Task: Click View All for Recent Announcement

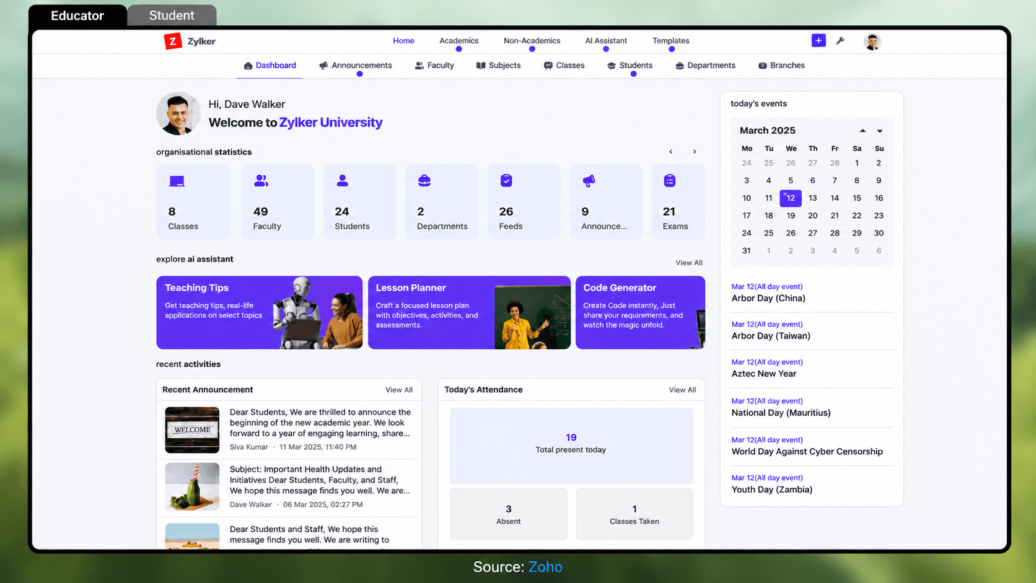Action: tap(399, 390)
